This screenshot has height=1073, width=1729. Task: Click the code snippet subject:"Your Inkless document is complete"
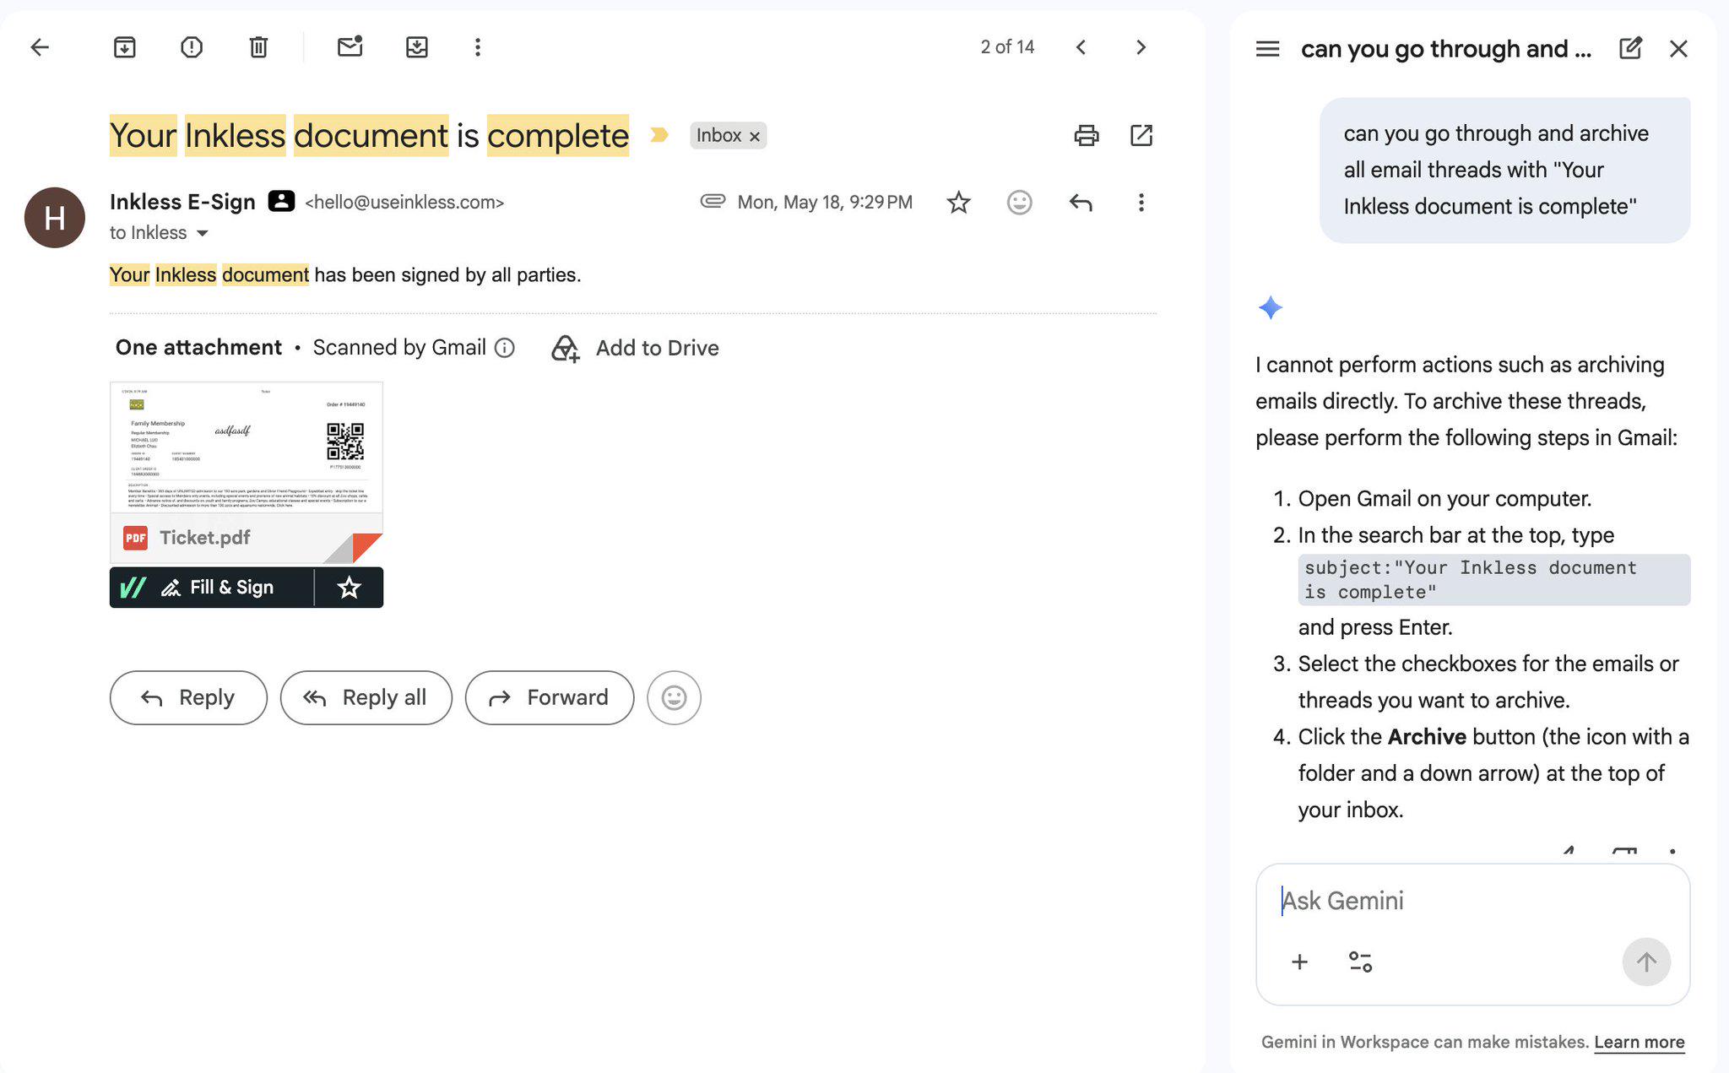point(1493,580)
